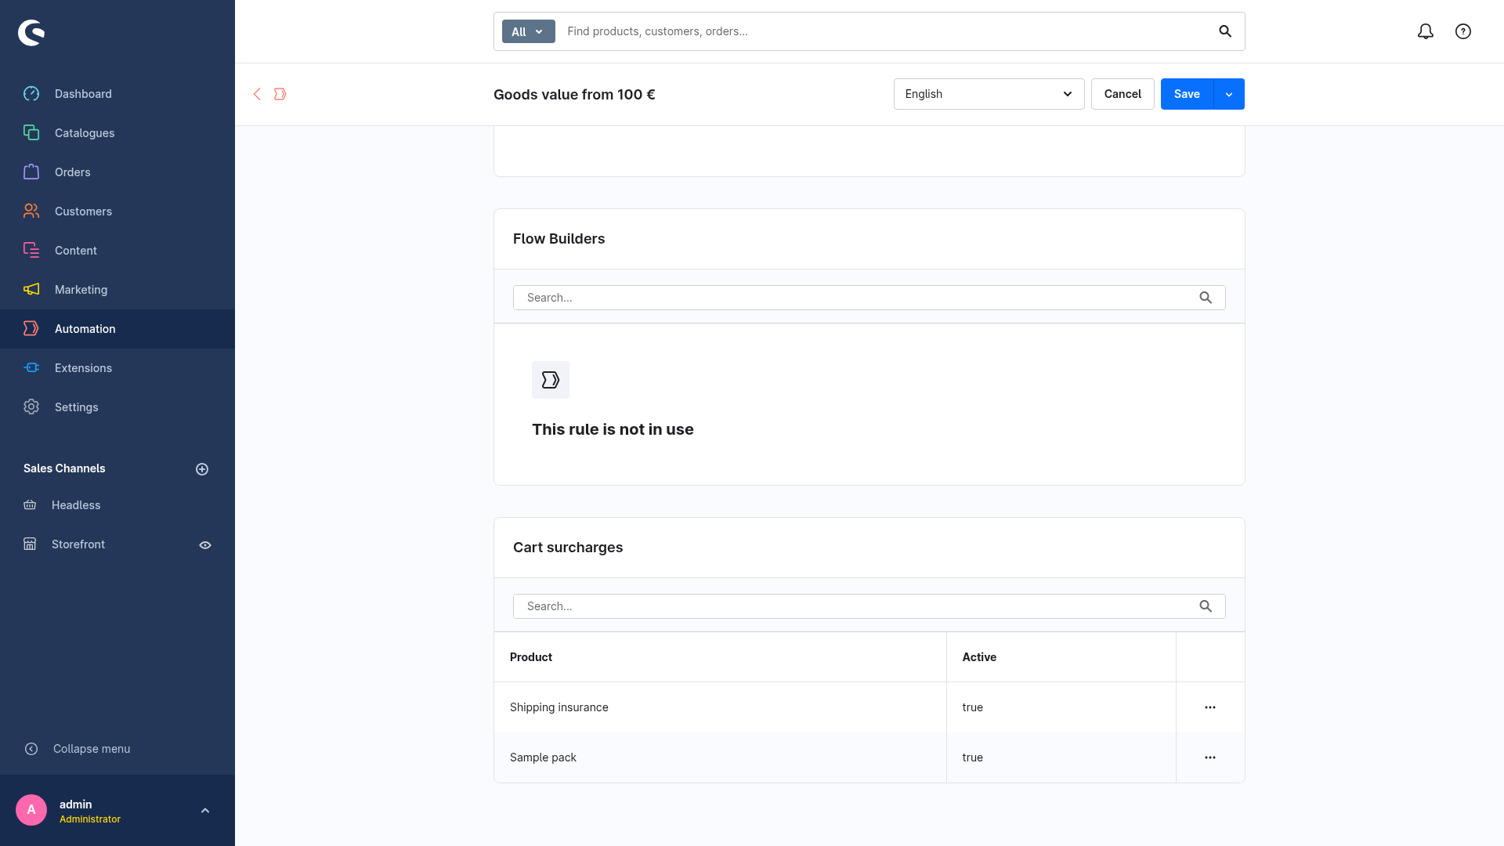Focus the Cart surcharges search field
This screenshot has height=846, width=1504.
869,606
